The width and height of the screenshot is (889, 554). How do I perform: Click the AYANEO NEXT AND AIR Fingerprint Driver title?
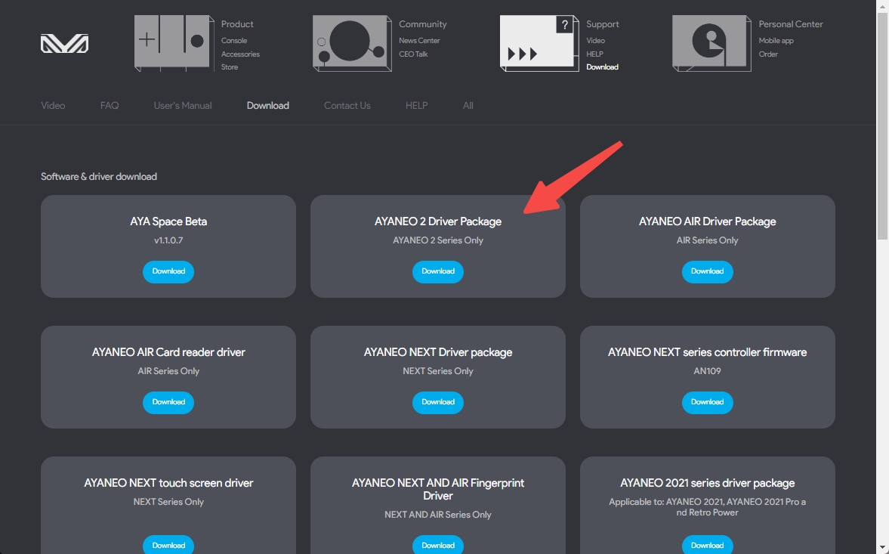tap(437, 489)
